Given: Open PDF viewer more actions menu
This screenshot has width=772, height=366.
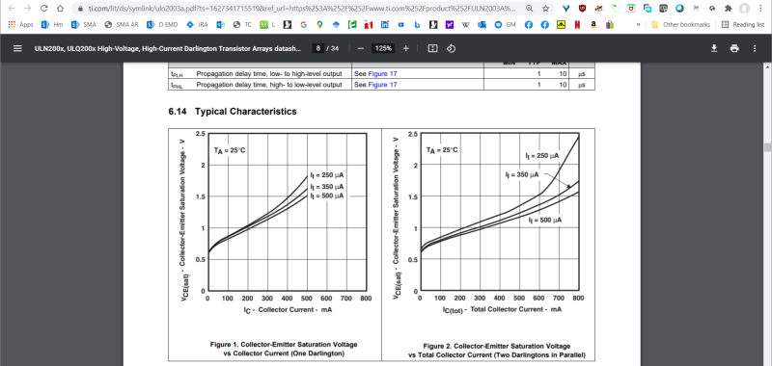Looking at the screenshot, I should [755, 48].
